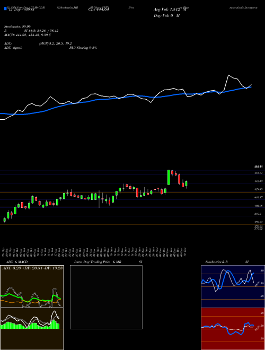Click the ADX & MACD panel title

[17, 262]
